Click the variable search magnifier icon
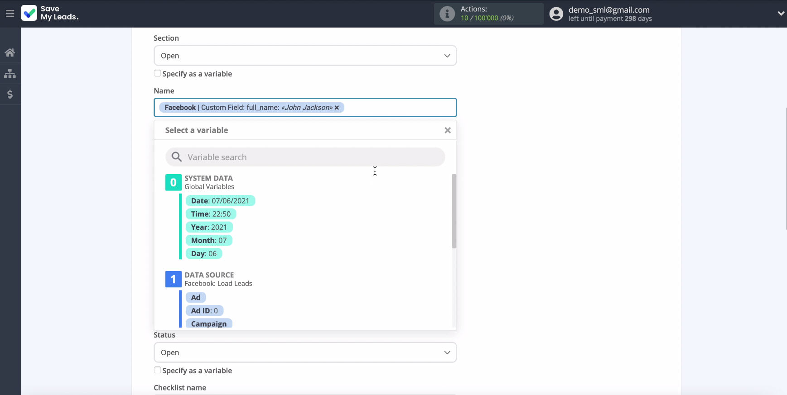 point(177,157)
